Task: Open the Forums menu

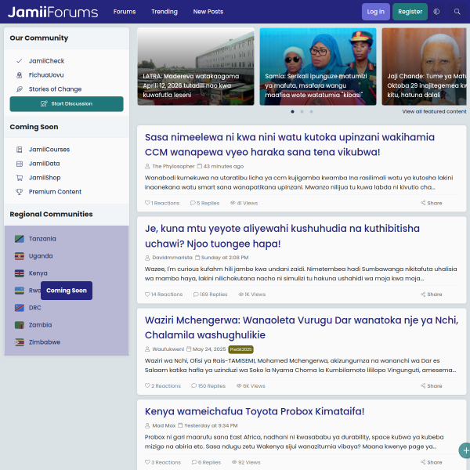Action: coord(125,12)
